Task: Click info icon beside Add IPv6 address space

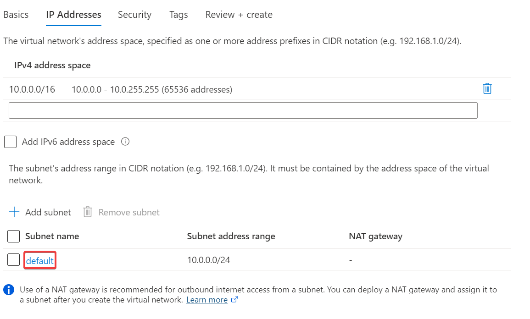Action: 125,142
